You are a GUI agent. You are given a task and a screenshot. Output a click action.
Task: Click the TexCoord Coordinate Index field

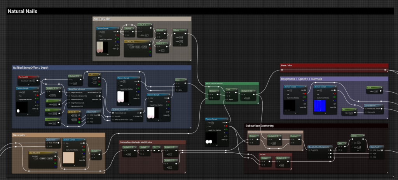[x=34, y=81]
